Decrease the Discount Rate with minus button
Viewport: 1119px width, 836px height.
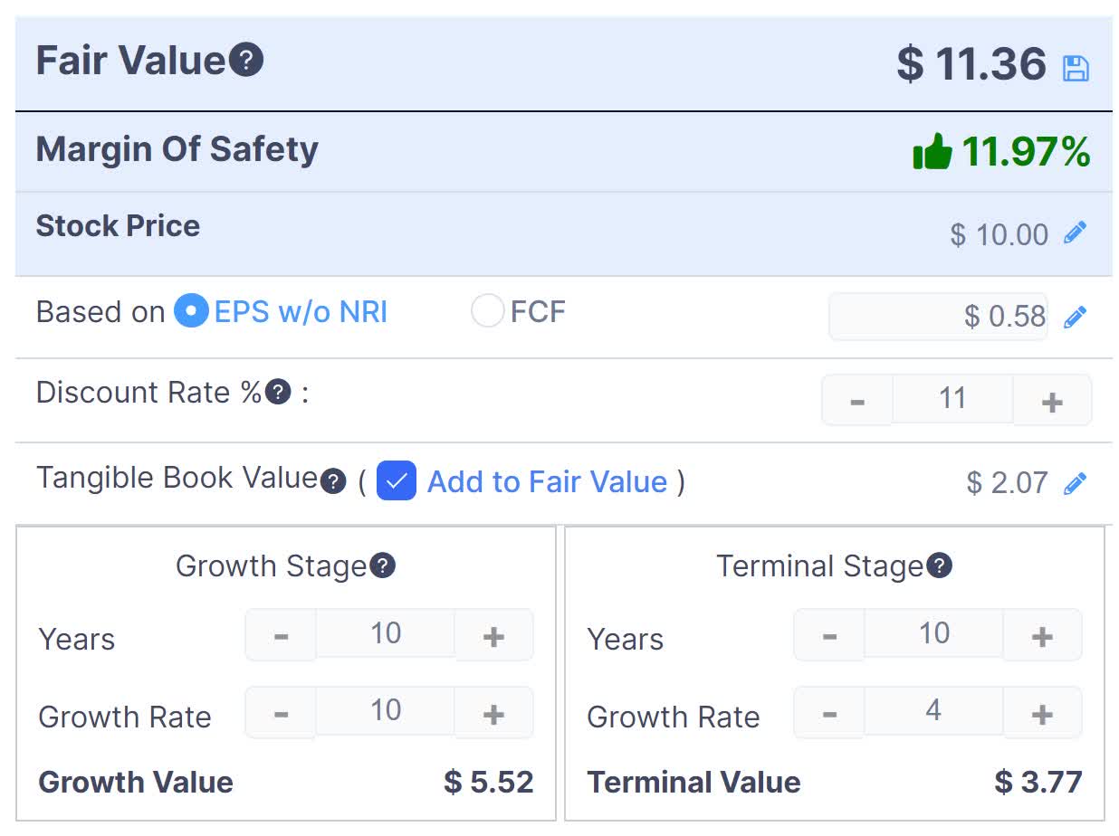(x=855, y=399)
